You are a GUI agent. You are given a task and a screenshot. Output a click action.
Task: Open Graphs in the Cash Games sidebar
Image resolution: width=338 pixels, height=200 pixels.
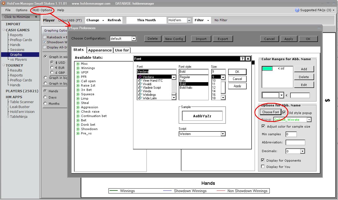(16, 55)
